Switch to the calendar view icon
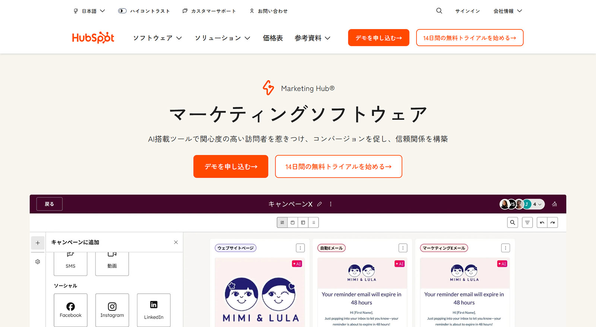The width and height of the screenshot is (596, 327). click(293, 222)
